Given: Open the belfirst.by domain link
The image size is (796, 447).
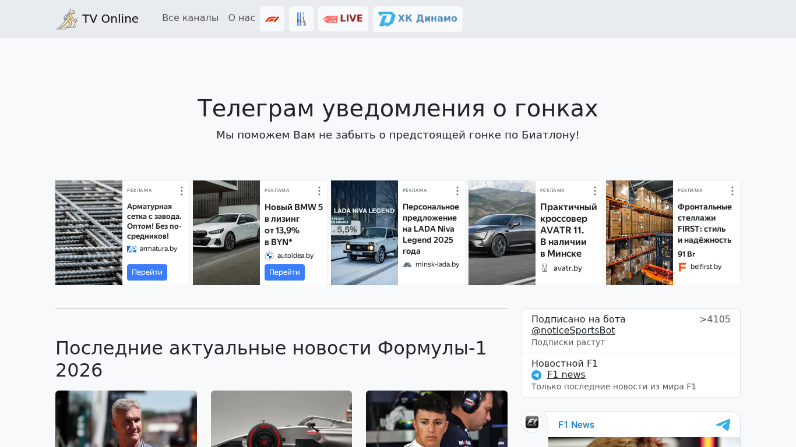Looking at the screenshot, I should coord(706,267).
